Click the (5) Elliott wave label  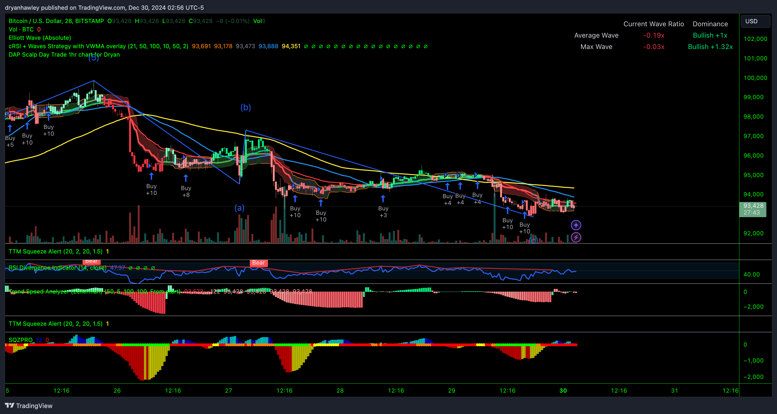coord(94,58)
